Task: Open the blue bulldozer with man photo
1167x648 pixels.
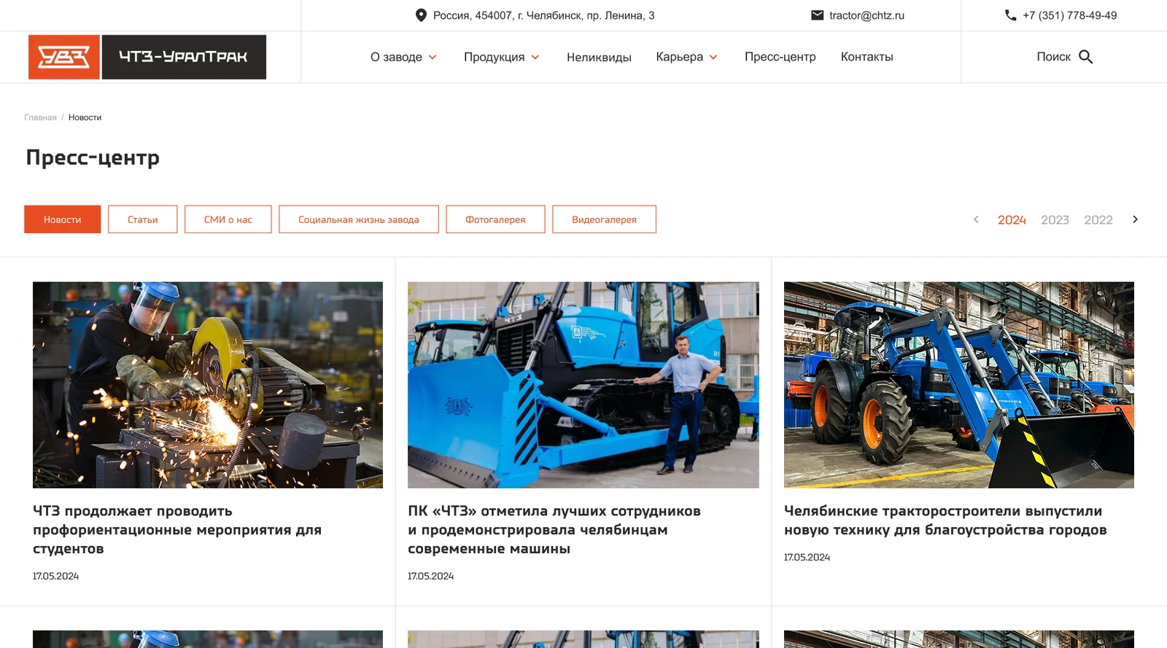Action: (x=583, y=385)
